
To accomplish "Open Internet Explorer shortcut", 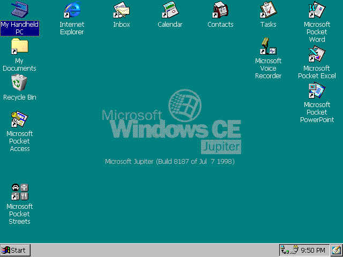I will click(72, 9).
